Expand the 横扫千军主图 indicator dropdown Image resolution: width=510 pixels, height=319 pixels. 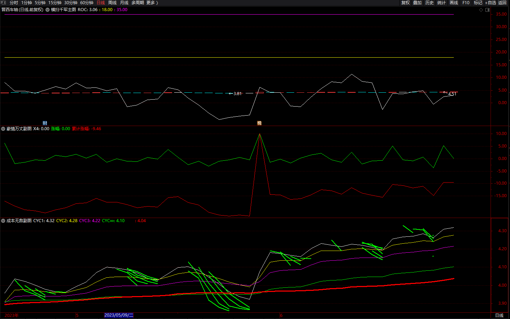[x=48, y=10]
